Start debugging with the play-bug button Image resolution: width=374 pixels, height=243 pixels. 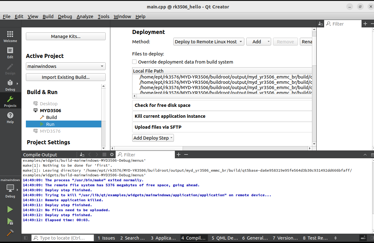tap(10, 221)
